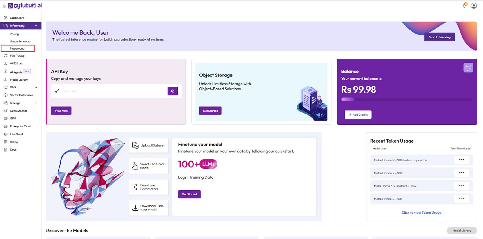Open the user profile avatar menu
The height and width of the screenshot is (239, 483).
(474, 6)
